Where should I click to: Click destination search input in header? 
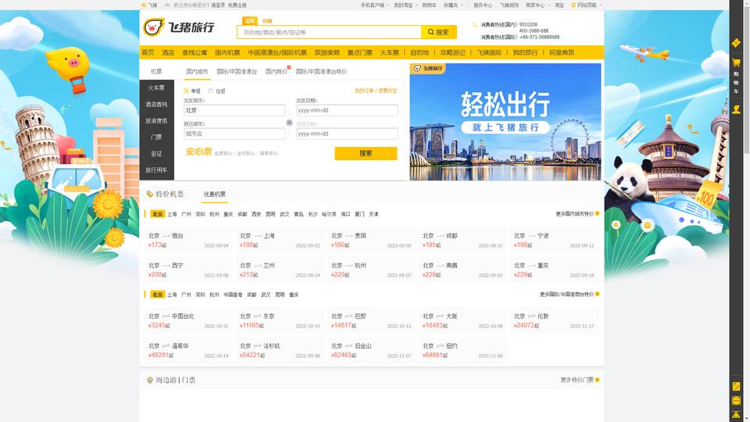[x=329, y=32]
